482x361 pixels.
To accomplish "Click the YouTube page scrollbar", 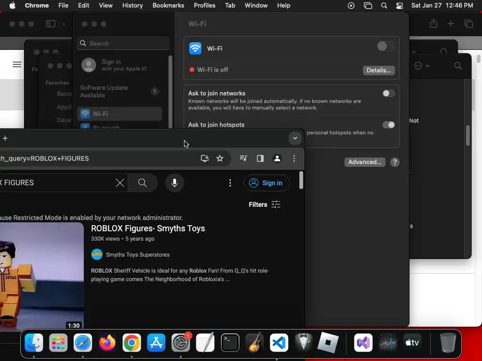I will click(x=301, y=180).
